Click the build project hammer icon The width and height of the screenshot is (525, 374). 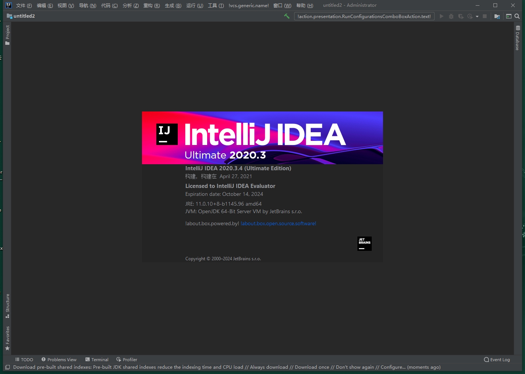coord(287,16)
